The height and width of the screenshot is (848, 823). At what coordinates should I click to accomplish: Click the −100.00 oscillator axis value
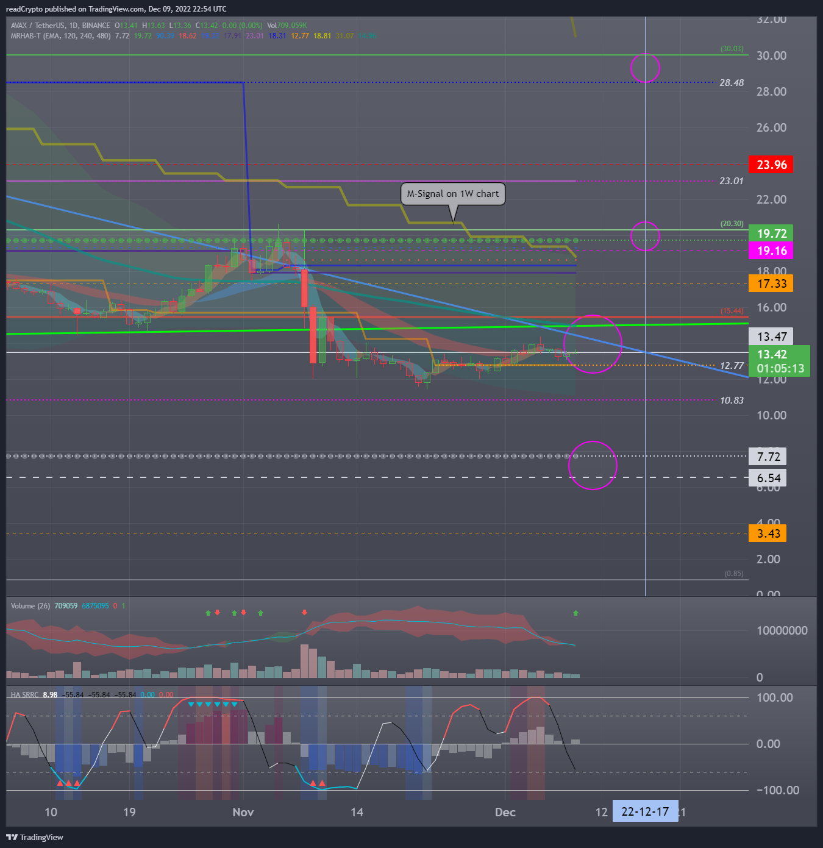[x=778, y=790]
